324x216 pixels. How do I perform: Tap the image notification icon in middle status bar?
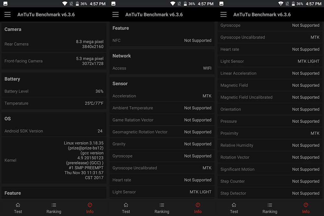pos(113,4)
